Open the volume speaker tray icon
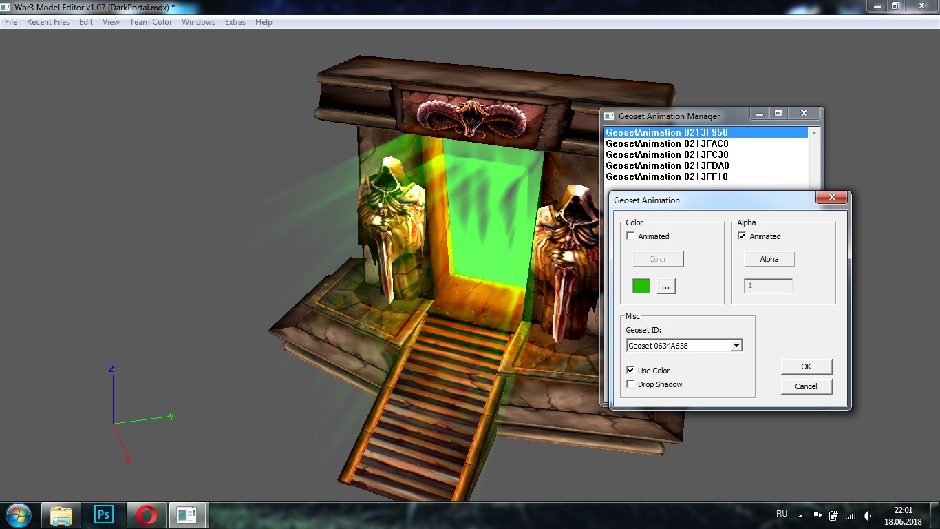This screenshot has height=529, width=940. (x=867, y=515)
